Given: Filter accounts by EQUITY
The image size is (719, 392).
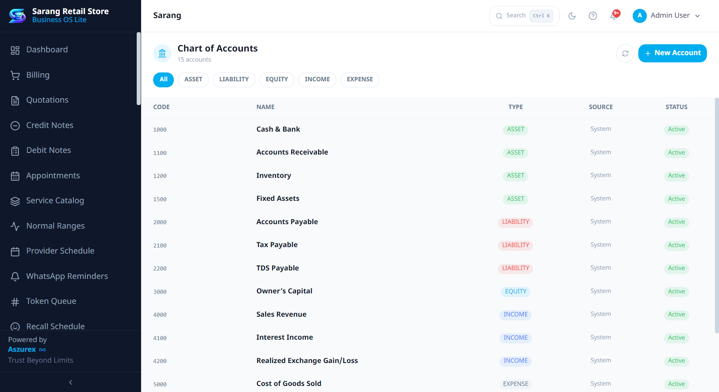Looking at the screenshot, I should coord(277,80).
